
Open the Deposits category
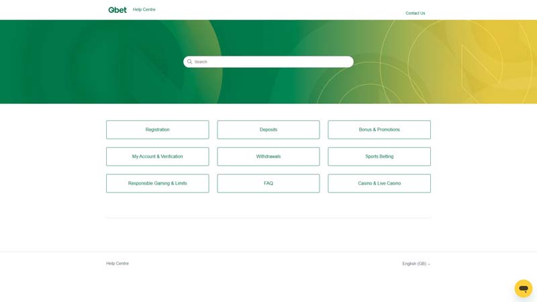(268, 130)
